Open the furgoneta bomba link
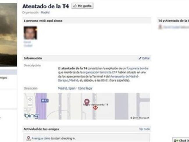 [137, 69]
